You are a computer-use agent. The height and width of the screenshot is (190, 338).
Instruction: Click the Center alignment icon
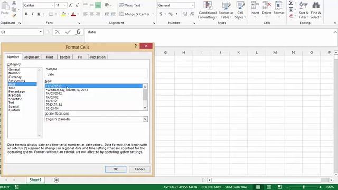click(x=92, y=14)
